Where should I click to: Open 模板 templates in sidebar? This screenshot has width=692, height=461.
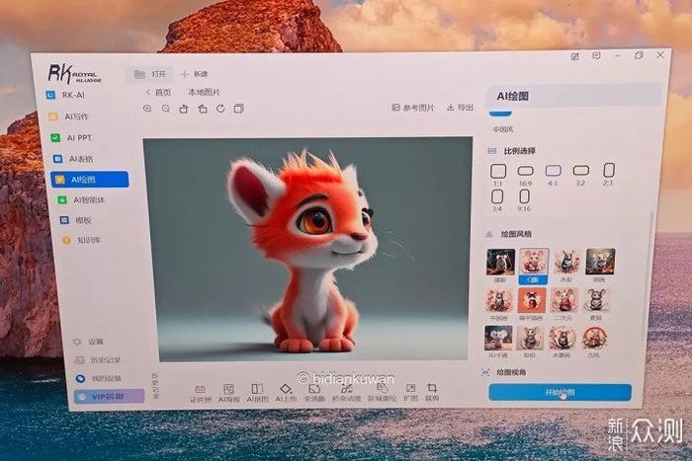[x=76, y=220]
